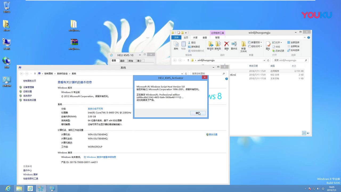Click the Explorer up-arrow navigation button

(x=188, y=60)
